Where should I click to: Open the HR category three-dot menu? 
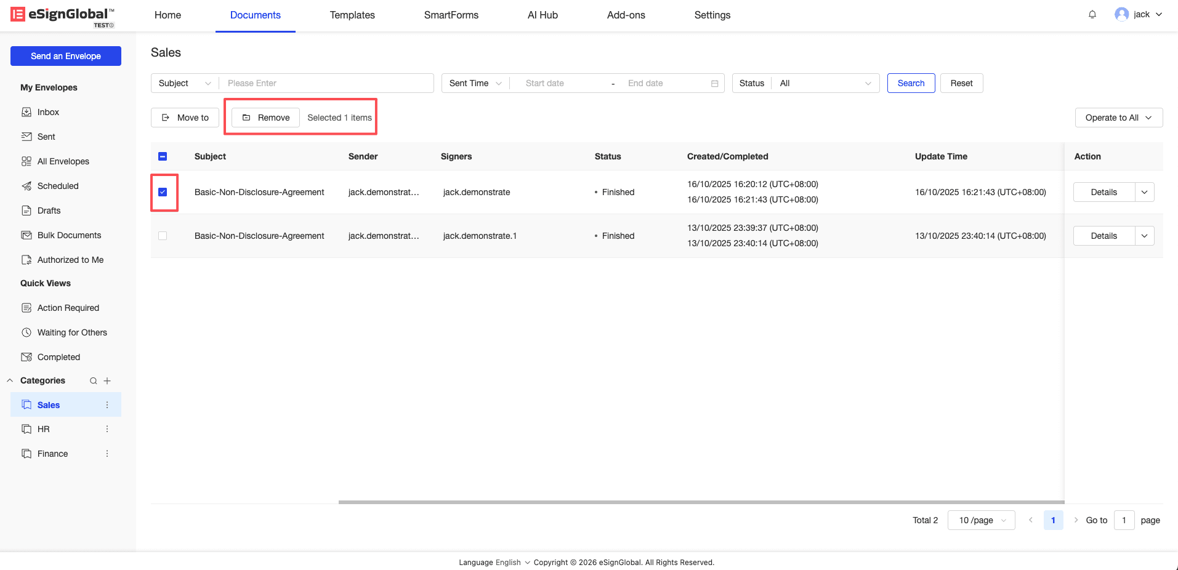tap(107, 429)
